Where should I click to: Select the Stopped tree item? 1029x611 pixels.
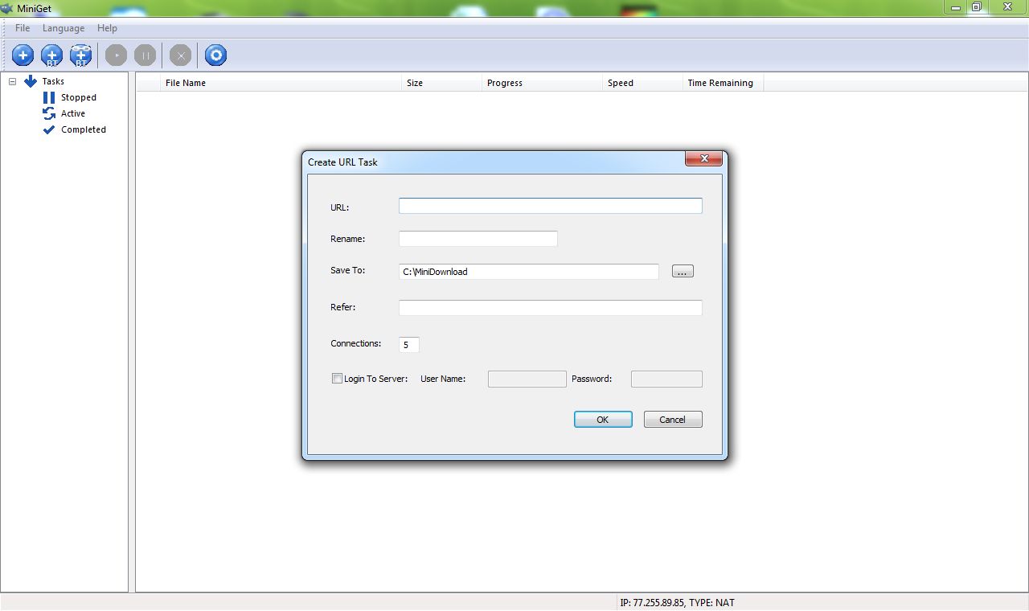tap(79, 97)
